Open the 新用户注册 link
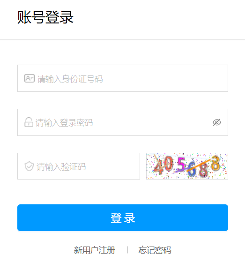 point(95,250)
